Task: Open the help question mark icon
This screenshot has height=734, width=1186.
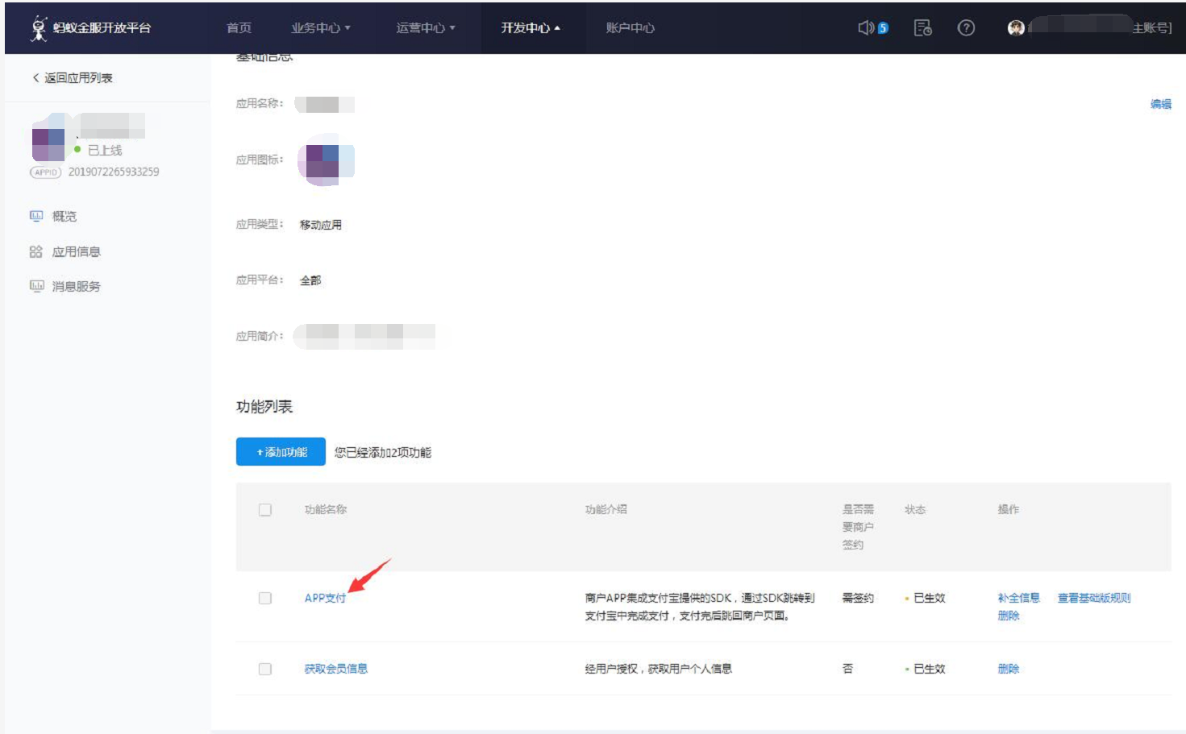Action: click(x=966, y=28)
